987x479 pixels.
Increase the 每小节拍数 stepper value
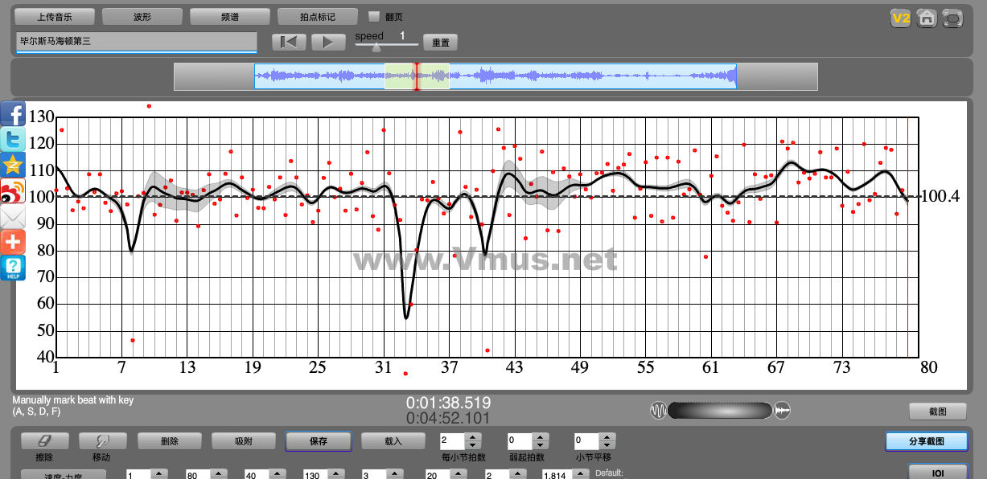pos(473,437)
